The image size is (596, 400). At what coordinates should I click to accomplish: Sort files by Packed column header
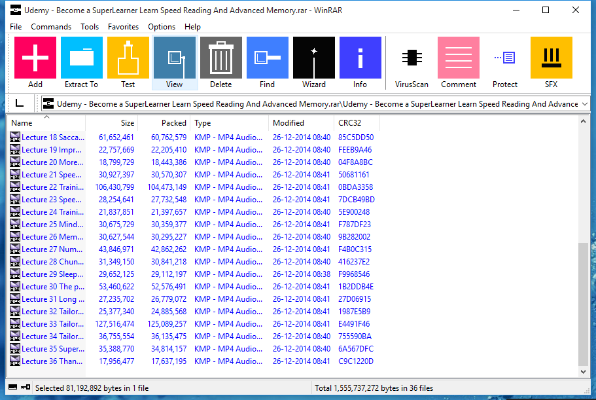[164, 123]
